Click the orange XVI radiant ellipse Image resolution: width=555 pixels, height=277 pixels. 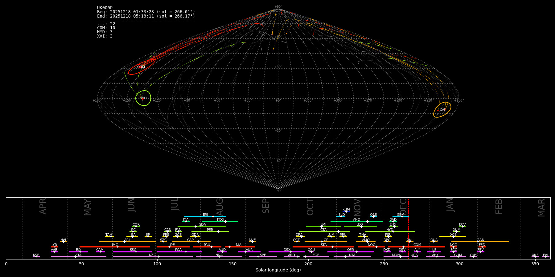(442, 110)
